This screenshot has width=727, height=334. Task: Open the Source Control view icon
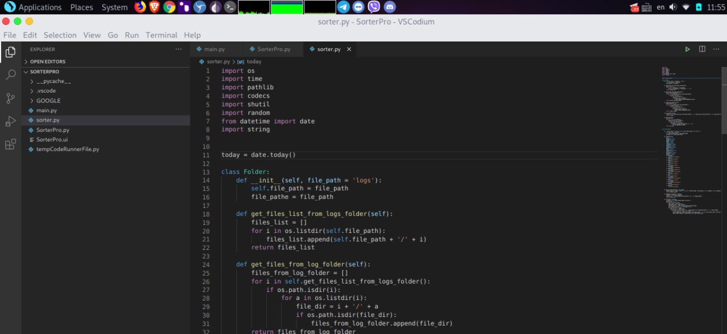[10, 98]
